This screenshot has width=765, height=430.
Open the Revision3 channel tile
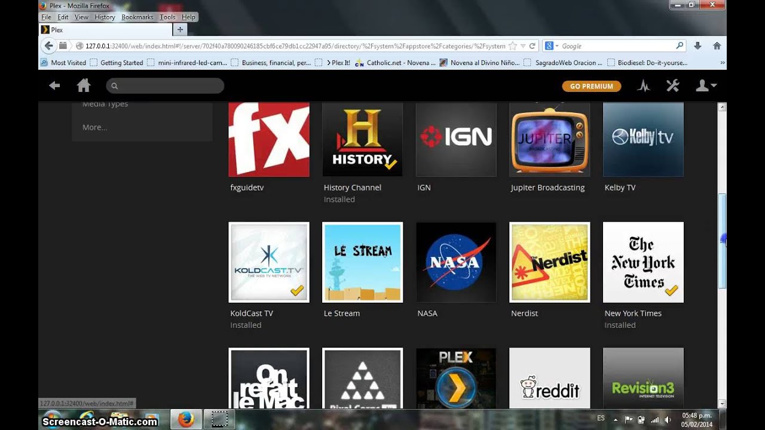click(x=643, y=378)
